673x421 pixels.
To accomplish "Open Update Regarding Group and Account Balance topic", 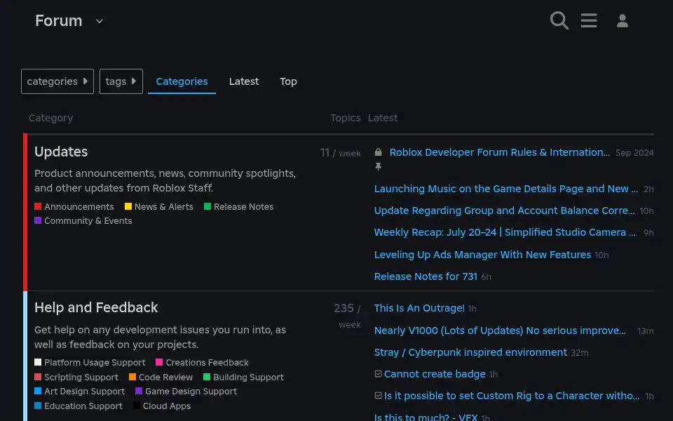I will (x=504, y=211).
